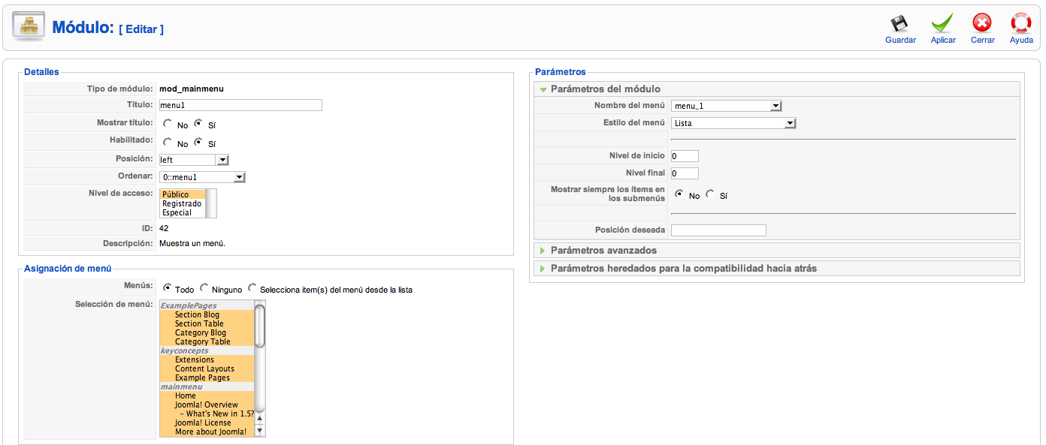Image resolution: width=1046 pixels, height=445 pixels.
Task: Select Section Blog in menu selection list
Action: pyautogui.click(x=197, y=314)
